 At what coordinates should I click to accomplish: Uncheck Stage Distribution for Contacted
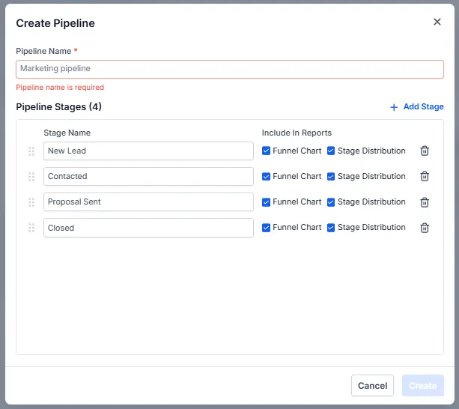coord(331,177)
